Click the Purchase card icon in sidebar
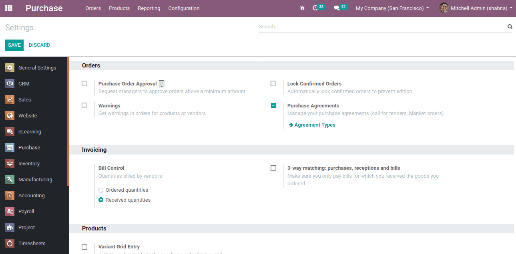516x254 pixels. click(x=10, y=148)
